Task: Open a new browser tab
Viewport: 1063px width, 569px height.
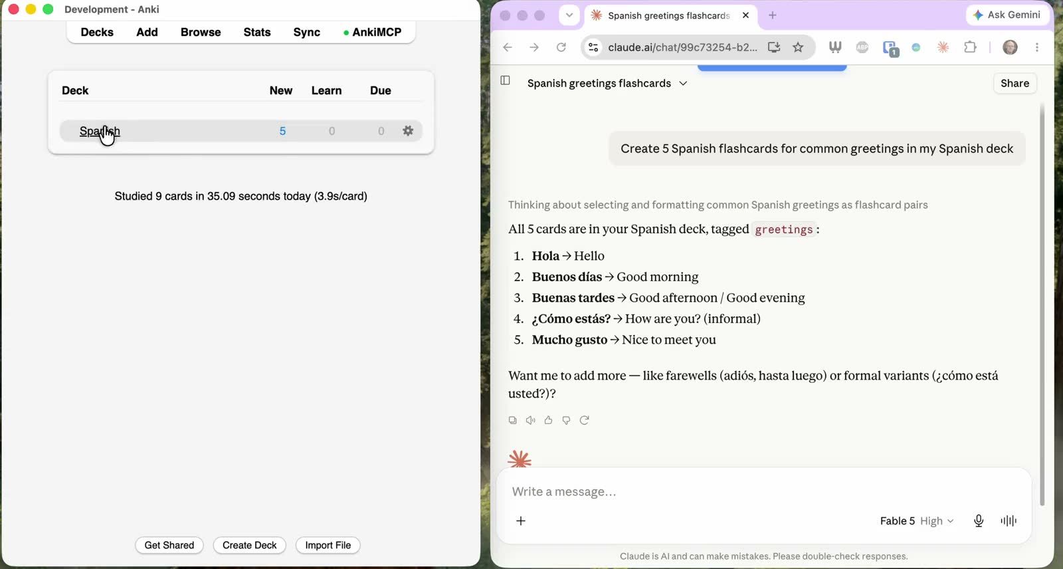Action: [x=772, y=15]
